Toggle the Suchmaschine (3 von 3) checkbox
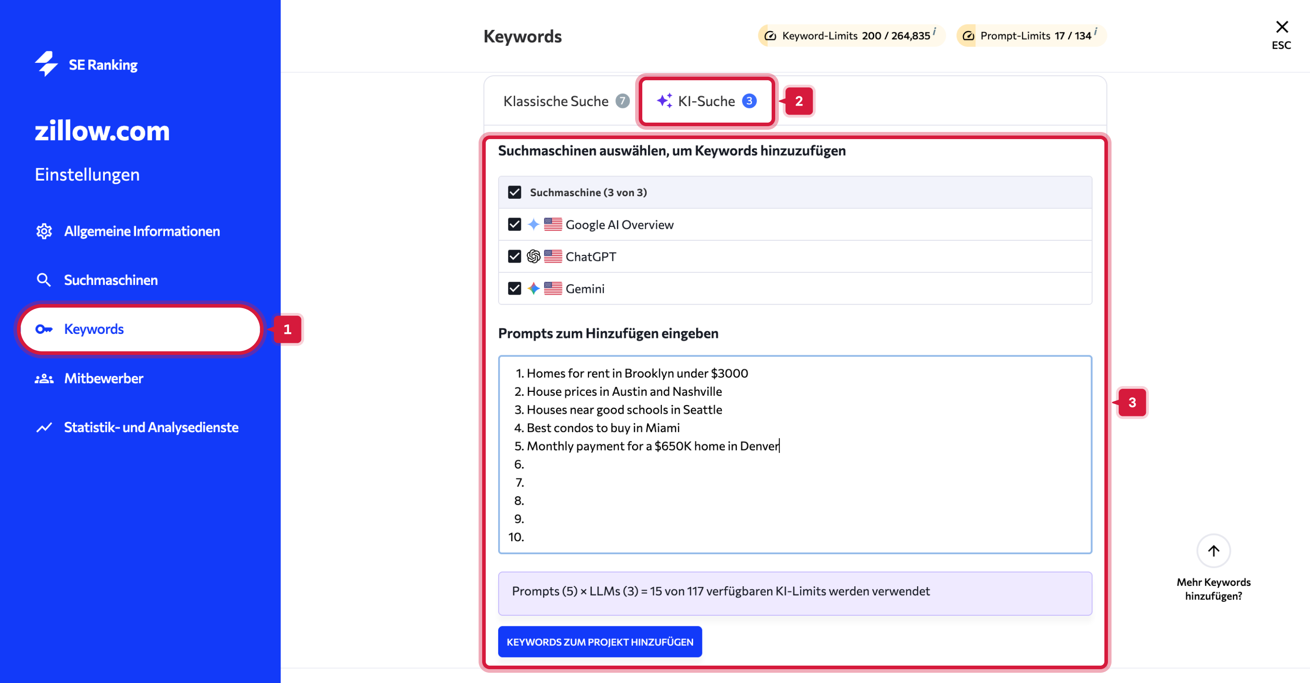Image resolution: width=1310 pixels, height=683 pixels. (x=514, y=193)
